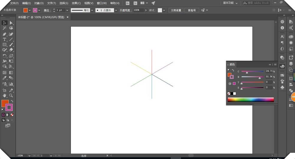Open the 窗口(W) menu
The width and height of the screenshot is (295, 159).
point(101,3)
